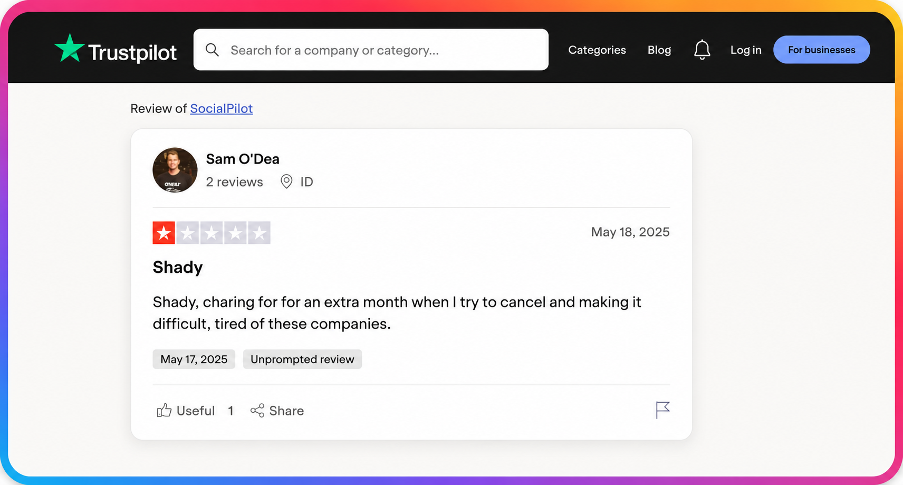903x485 pixels.
Task: Open Sam O'Dea's profile picture
Action: point(175,170)
